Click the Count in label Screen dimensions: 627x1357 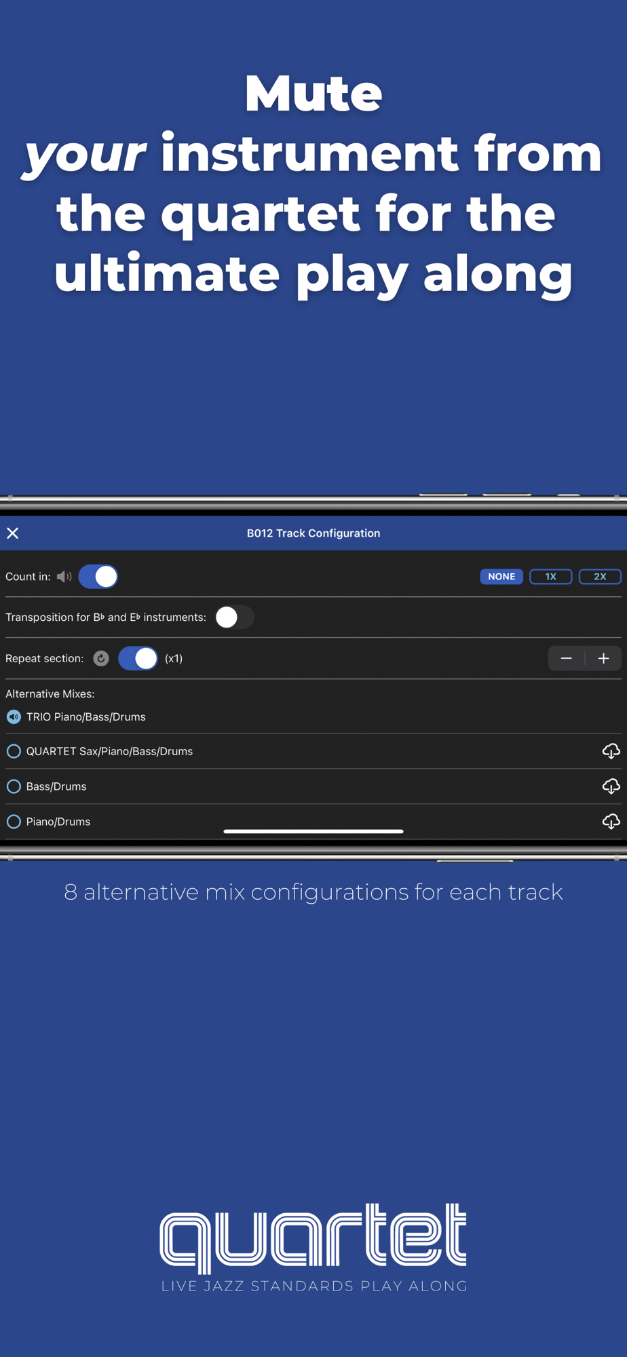[28, 577]
